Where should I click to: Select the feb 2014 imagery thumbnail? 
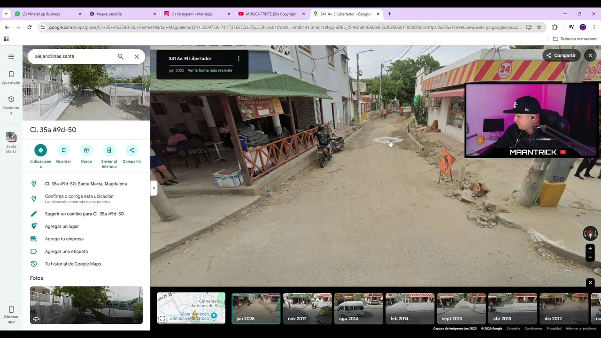pos(410,308)
